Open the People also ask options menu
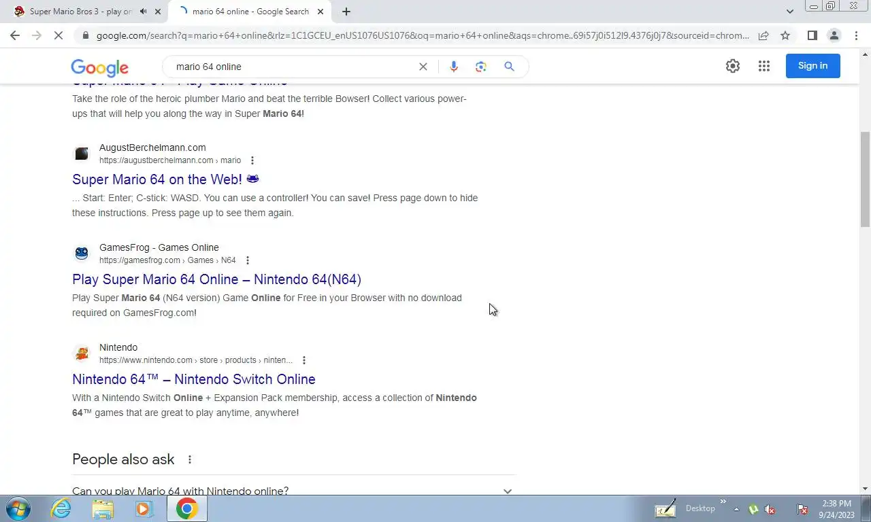 point(190,459)
